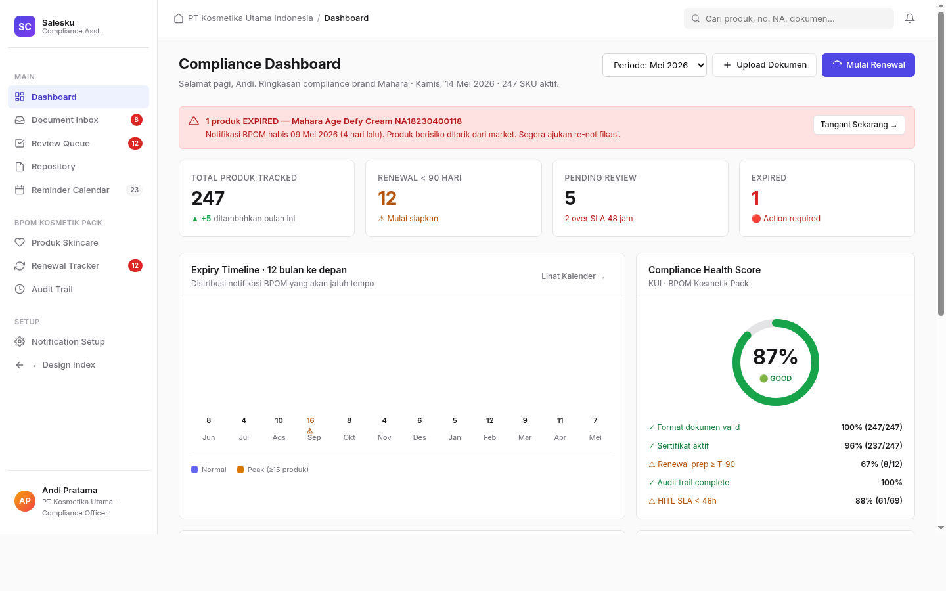Go to Design Index link
The image size is (946, 591).
(78, 365)
